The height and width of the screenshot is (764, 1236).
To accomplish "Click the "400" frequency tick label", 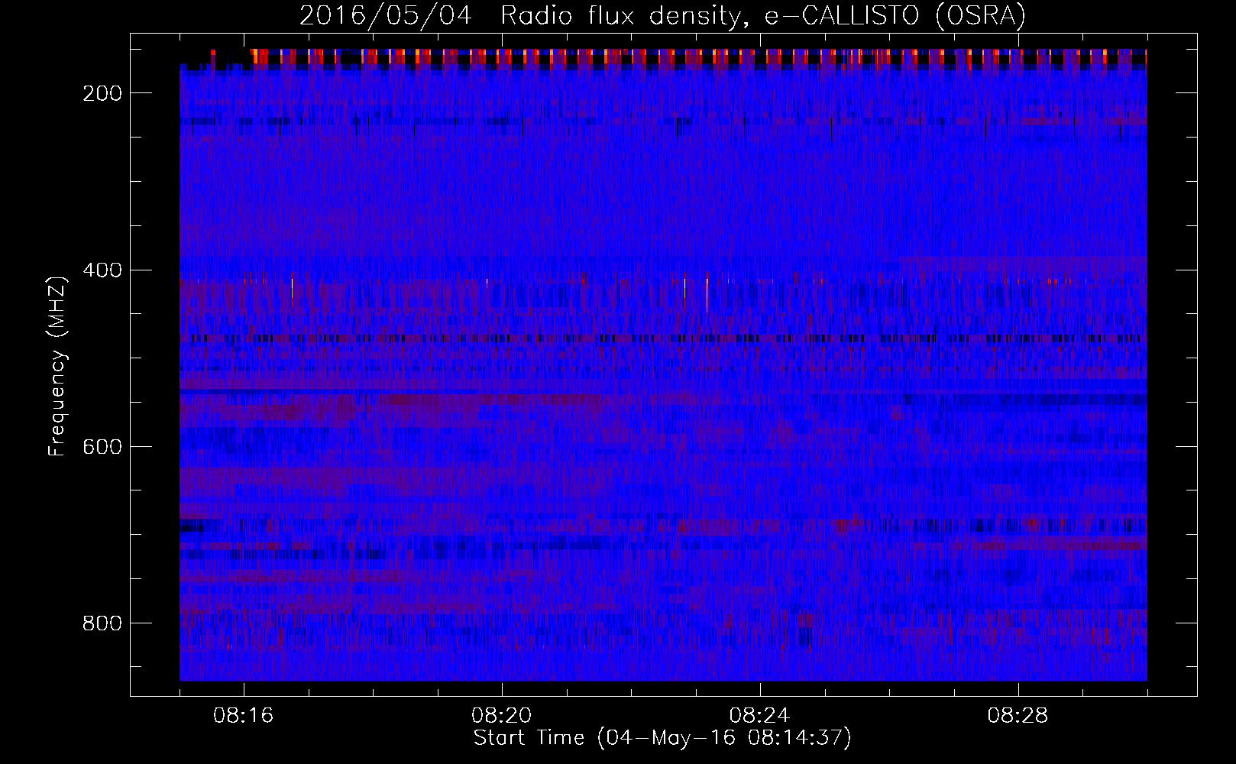I will click(102, 270).
